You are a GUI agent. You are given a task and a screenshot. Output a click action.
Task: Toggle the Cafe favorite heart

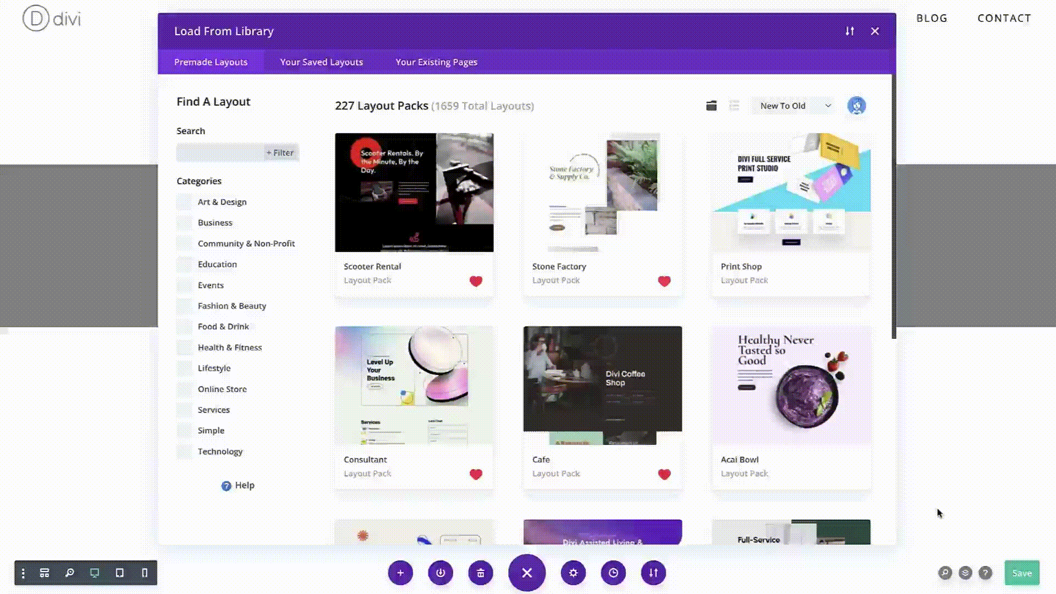(664, 474)
